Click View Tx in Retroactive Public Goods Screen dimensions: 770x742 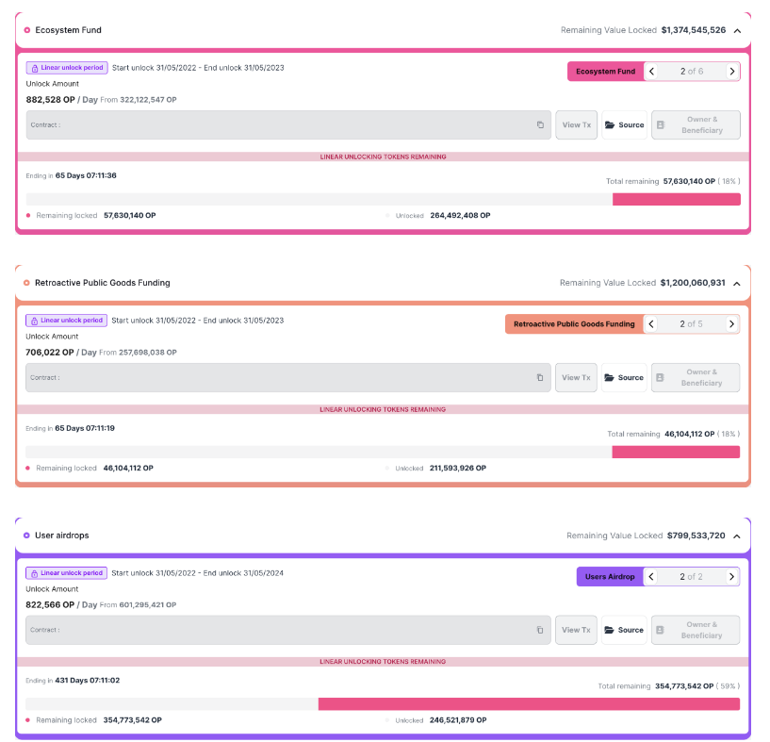576,377
